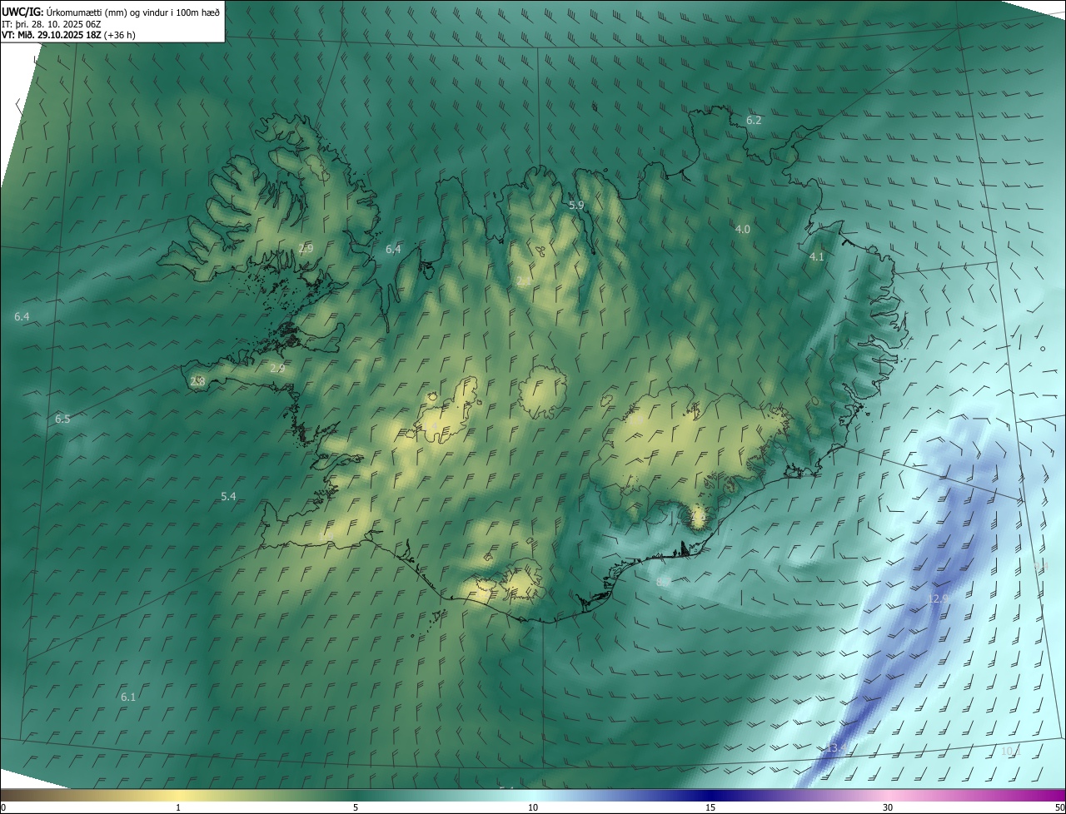This screenshot has height=814, width=1066.
Task: Click the 5.9 value label on the map
Action: click(x=576, y=205)
